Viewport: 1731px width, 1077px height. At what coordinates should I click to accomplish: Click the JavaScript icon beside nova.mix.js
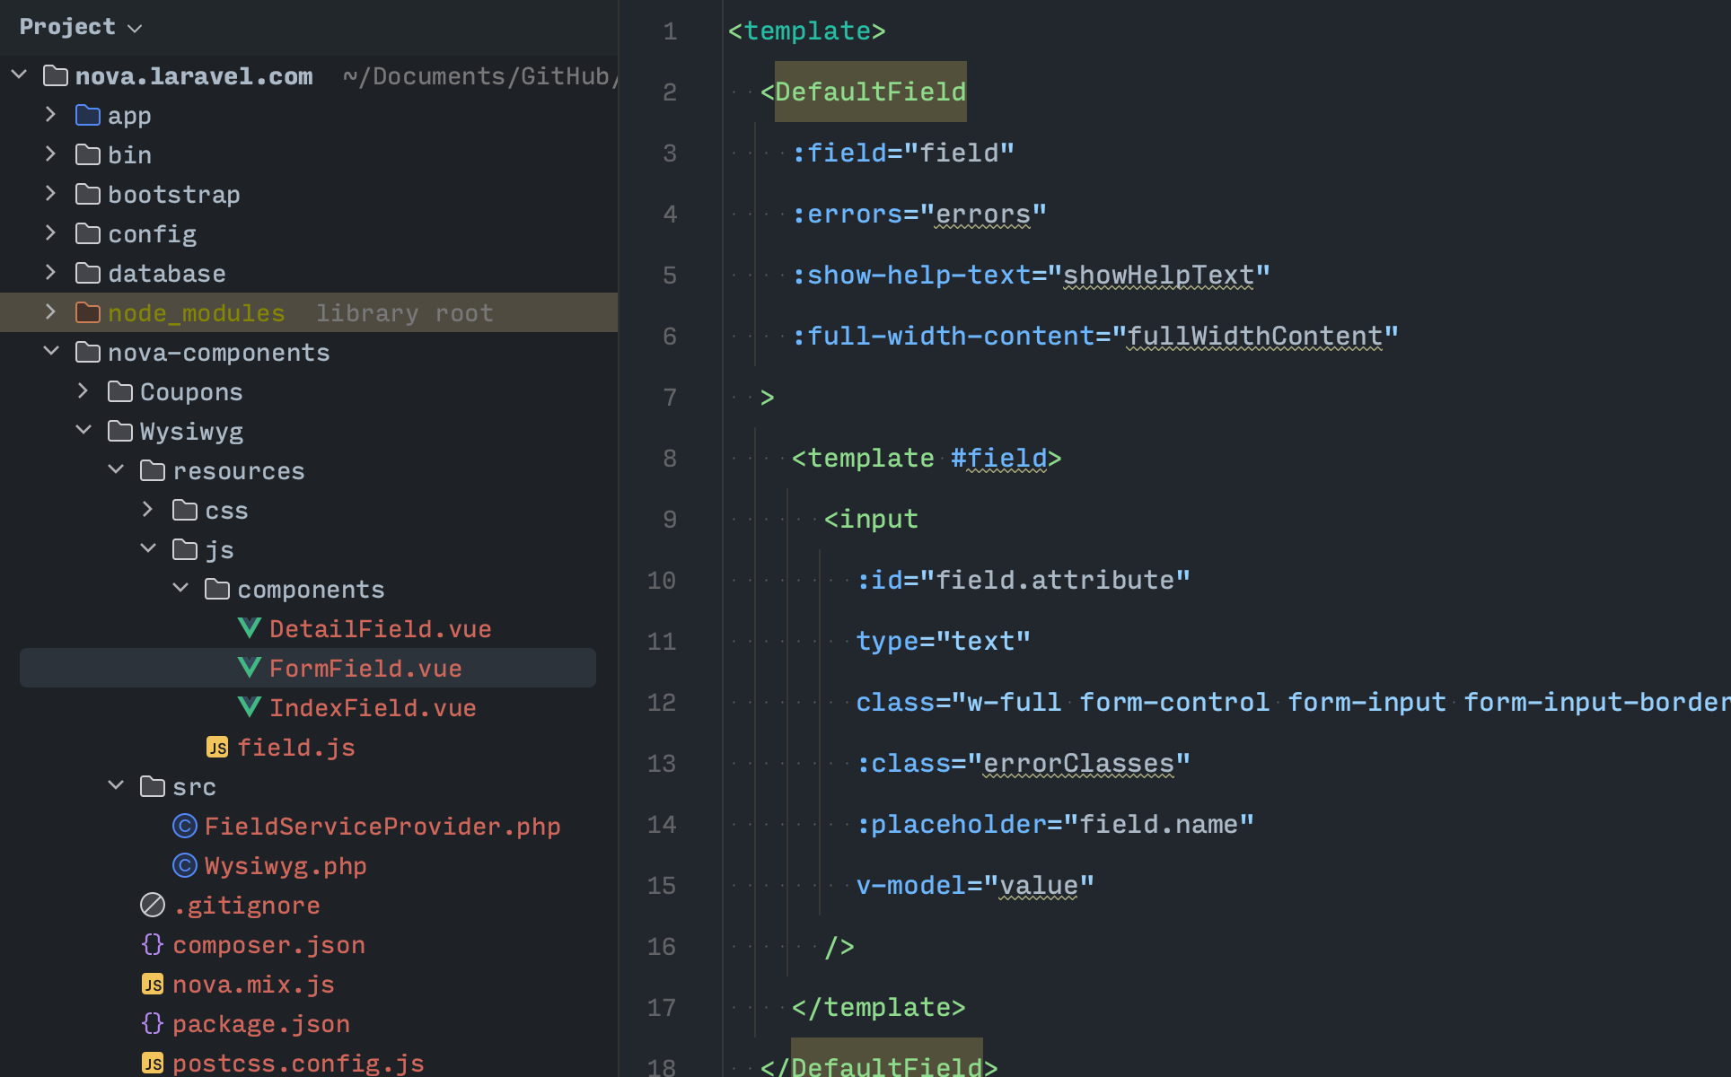pos(153,984)
